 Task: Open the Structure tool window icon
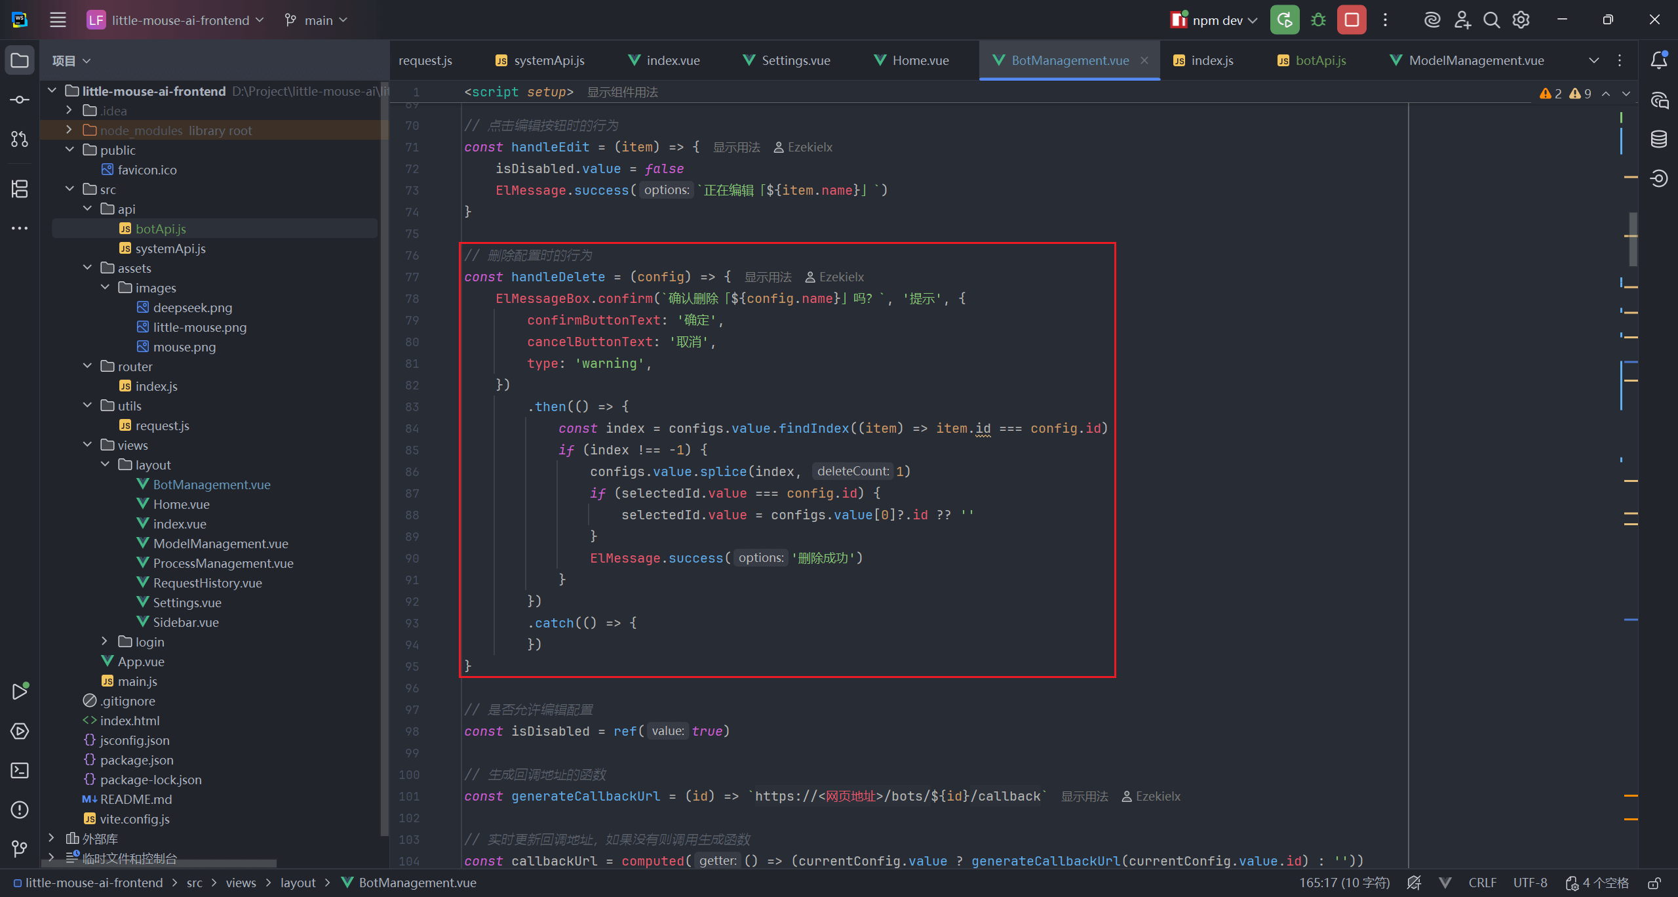[x=20, y=189]
